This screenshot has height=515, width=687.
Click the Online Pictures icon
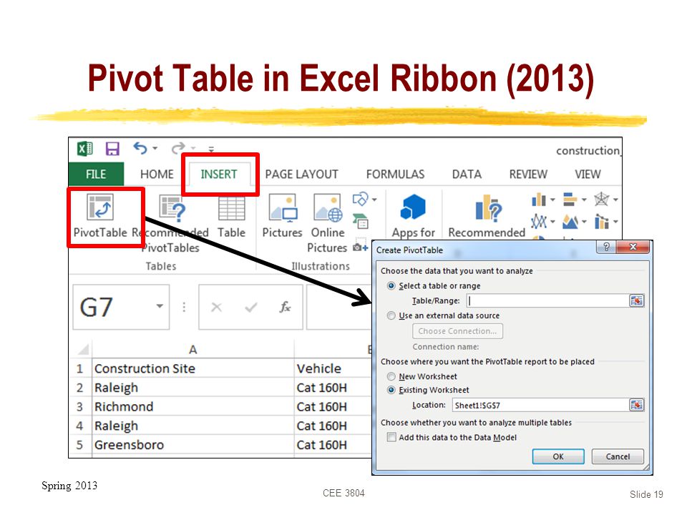[x=328, y=208]
